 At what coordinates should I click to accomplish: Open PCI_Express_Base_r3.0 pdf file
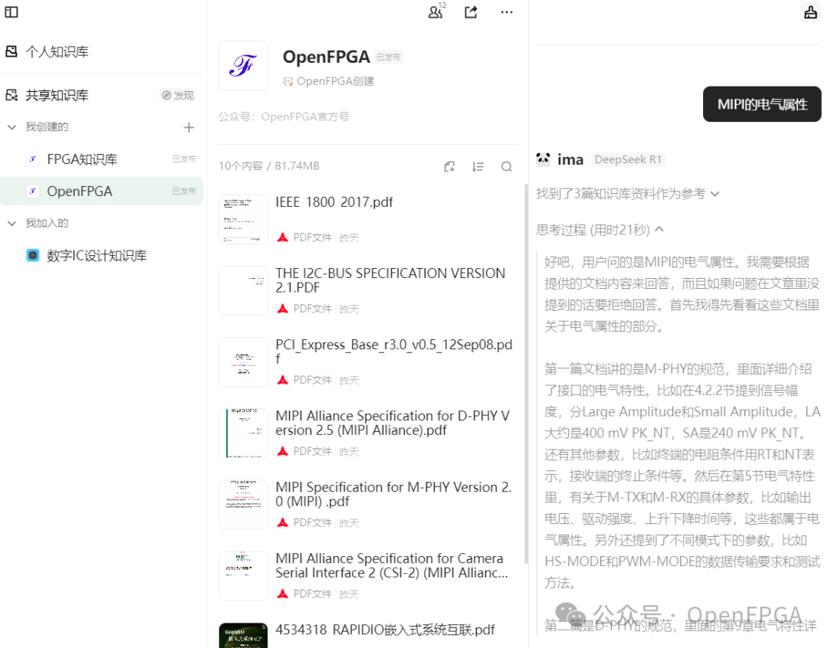point(394,352)
